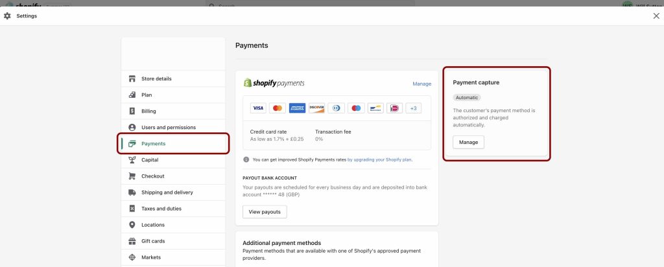This screenshot has width=664, height=267.
Task: Open Capital settings
Action: pyautogui.click(x=173, y=160)
